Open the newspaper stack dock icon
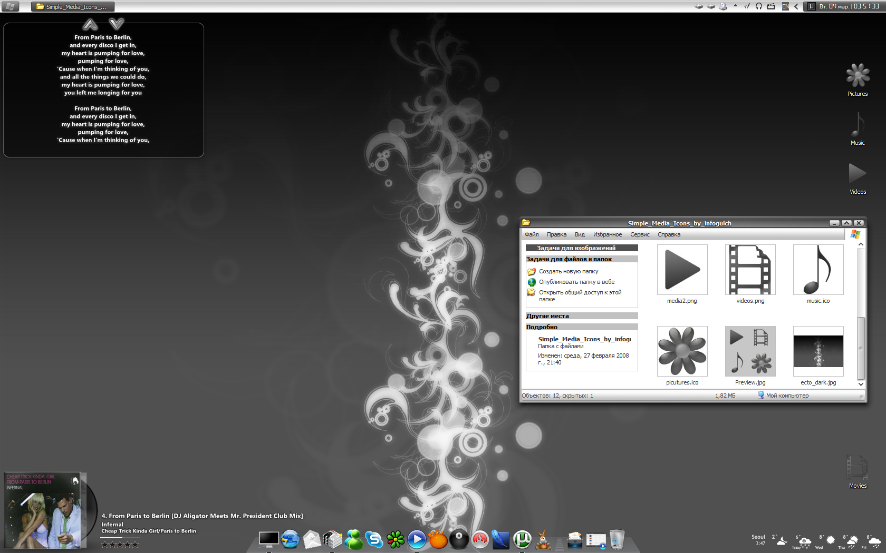886x553 pixels. tap(332, 539)
